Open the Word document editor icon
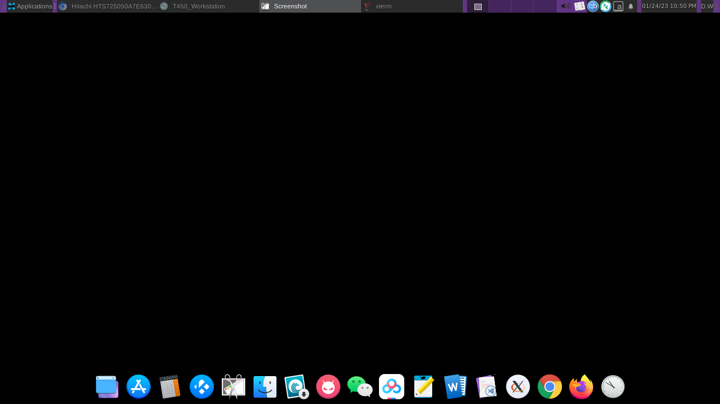Viewport: 720px width, 404px height. pyautogui.click(x=455, y=387)
